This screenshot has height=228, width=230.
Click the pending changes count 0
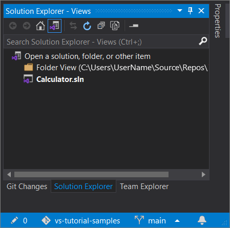point(25,221)
